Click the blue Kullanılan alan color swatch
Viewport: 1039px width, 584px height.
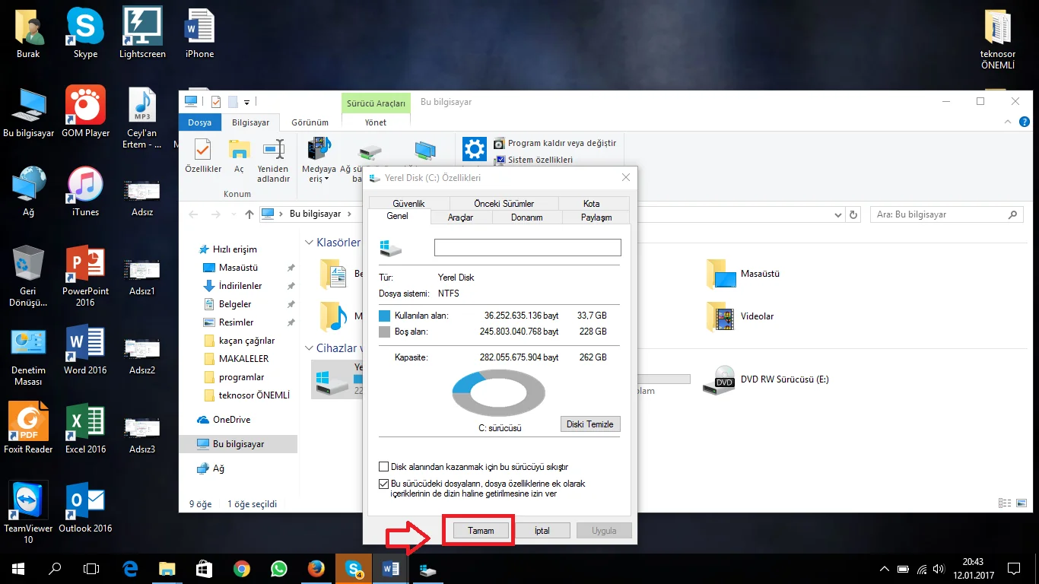coord(384,316)
